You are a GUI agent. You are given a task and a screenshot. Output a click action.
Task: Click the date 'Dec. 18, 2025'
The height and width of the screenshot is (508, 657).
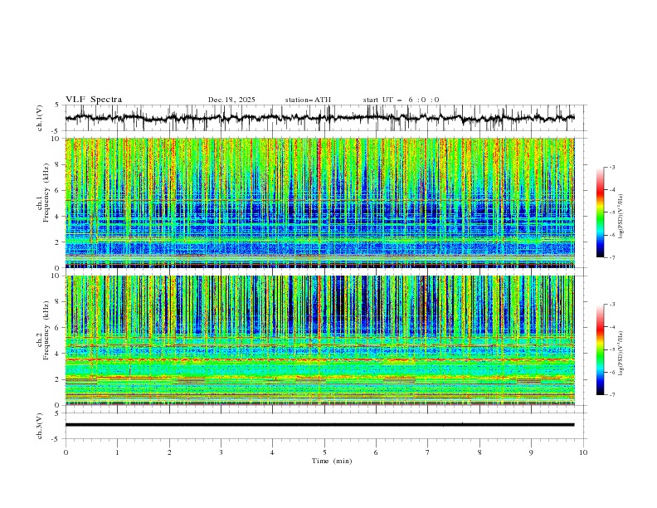231,100
